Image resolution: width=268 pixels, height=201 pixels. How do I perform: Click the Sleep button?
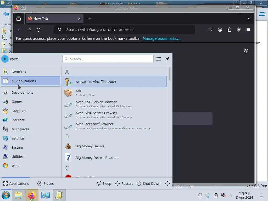[104, 183]
